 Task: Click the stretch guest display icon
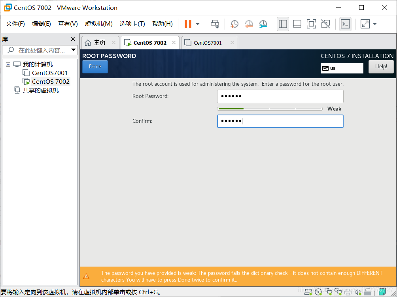click(x=365, y=24)
